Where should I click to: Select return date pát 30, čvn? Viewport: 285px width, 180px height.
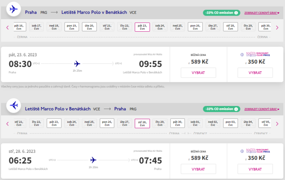[x=177, y=123]
